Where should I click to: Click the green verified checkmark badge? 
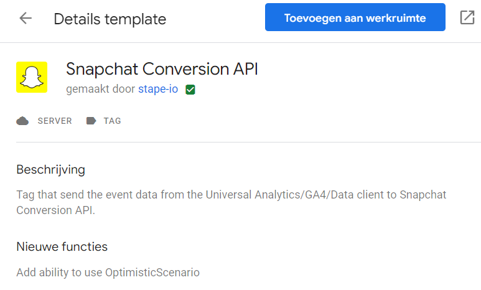coord(191,90)
